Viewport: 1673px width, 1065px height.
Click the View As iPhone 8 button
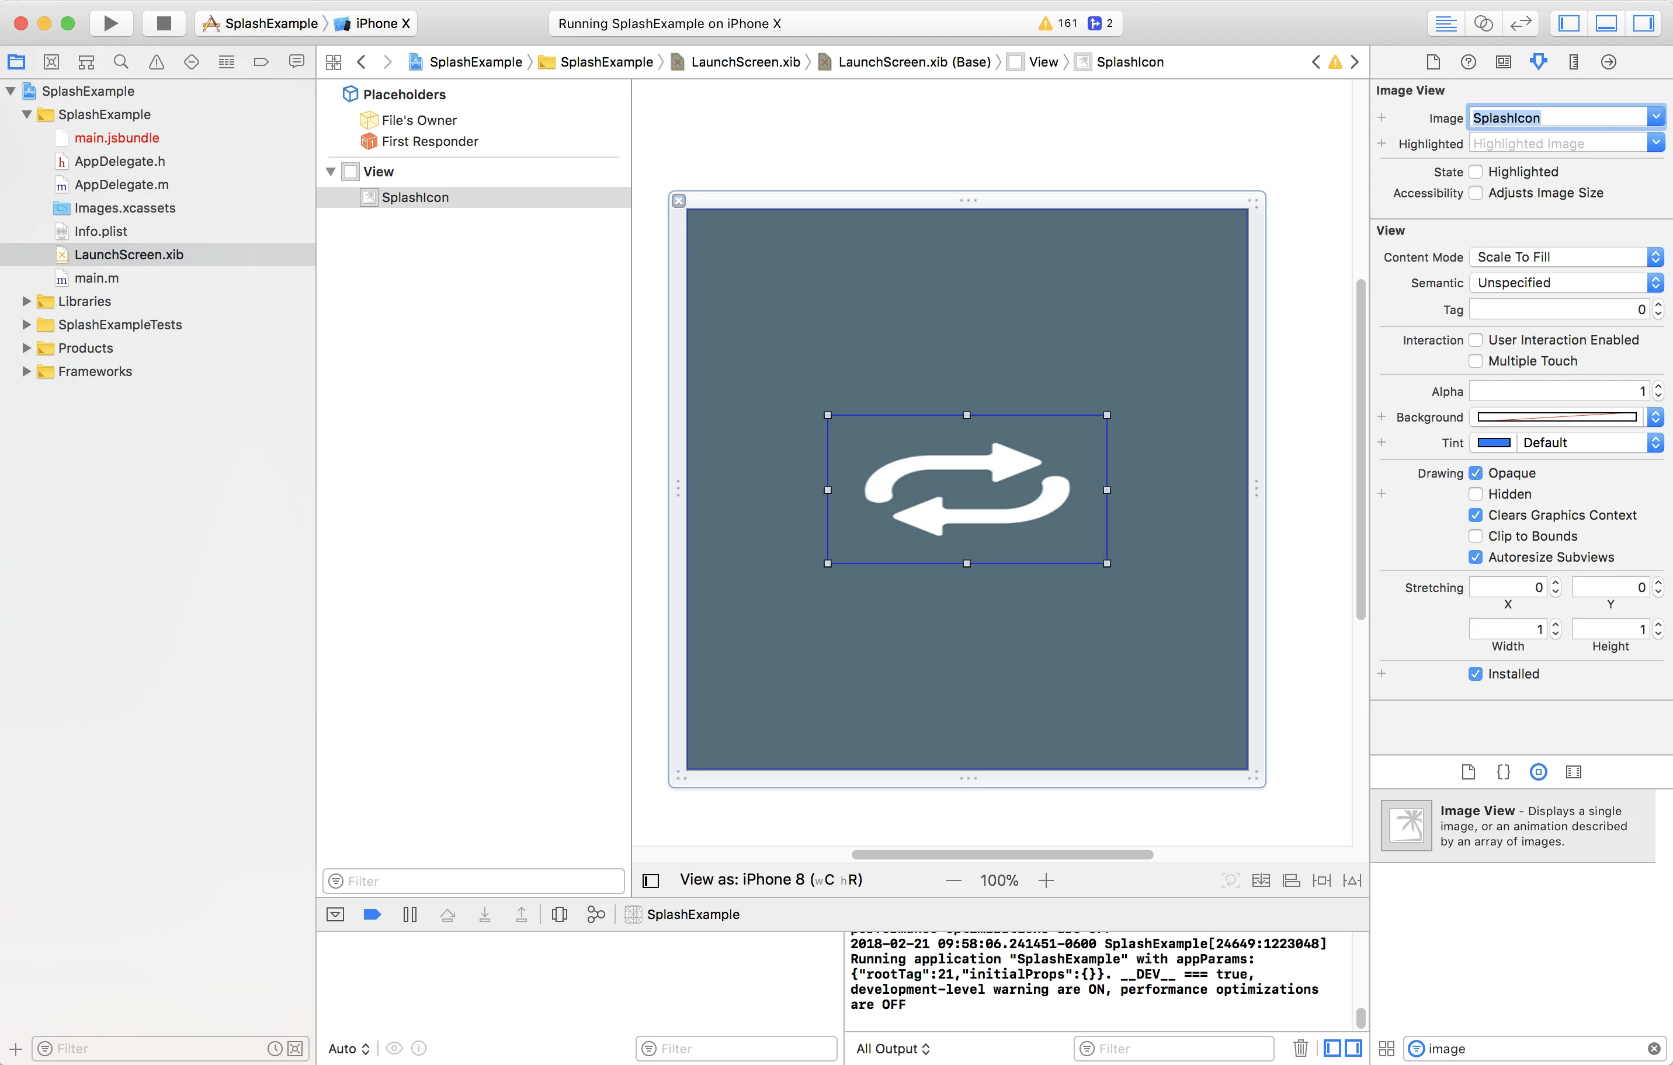tap(772, 880)
